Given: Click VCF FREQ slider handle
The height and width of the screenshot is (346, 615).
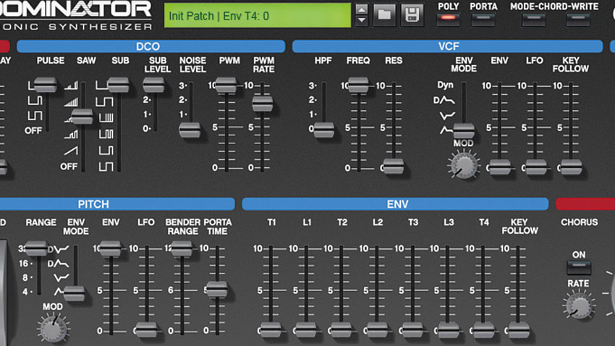Looking at the screenshot, I should point(358,85).
